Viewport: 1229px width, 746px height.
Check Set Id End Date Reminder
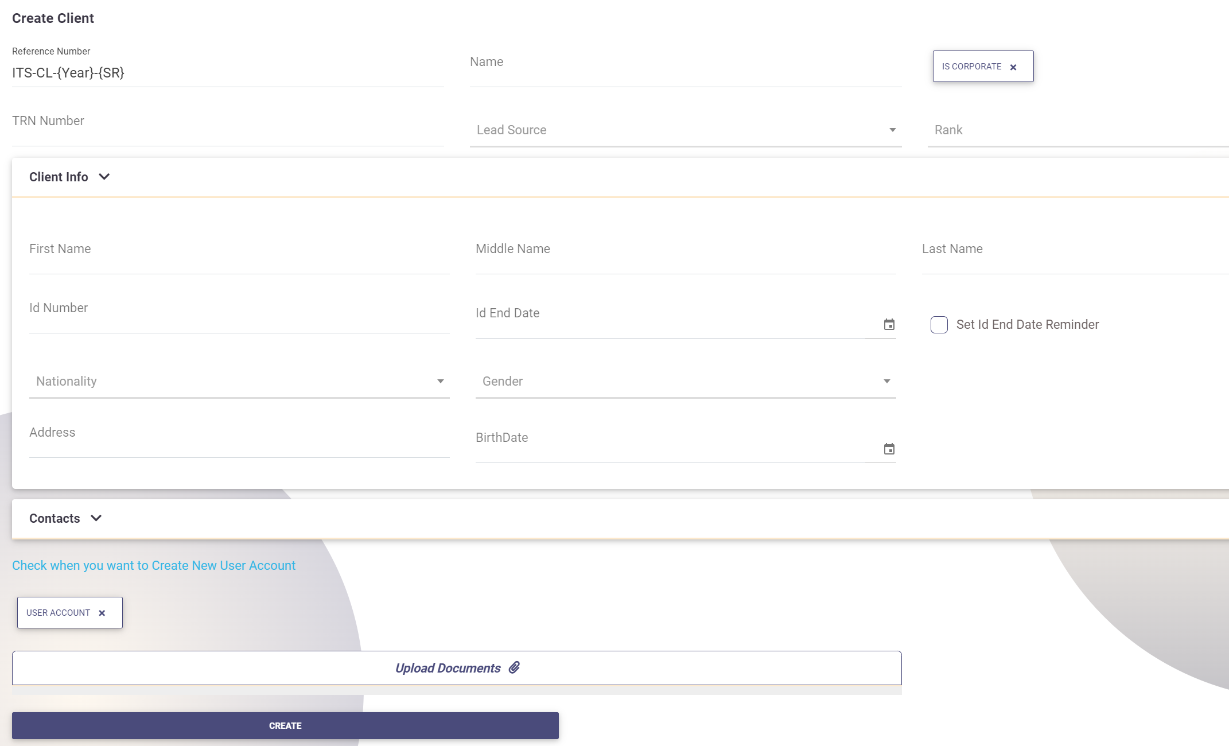[x=939, y=325]
